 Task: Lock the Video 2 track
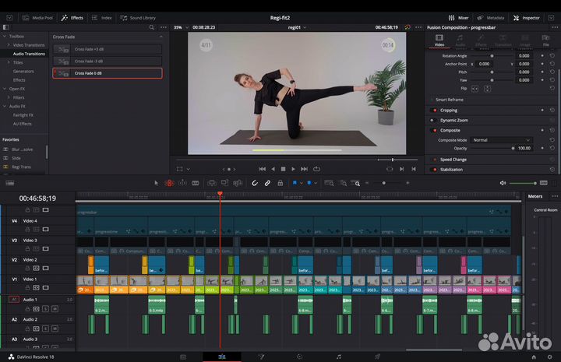coord(27,268)
